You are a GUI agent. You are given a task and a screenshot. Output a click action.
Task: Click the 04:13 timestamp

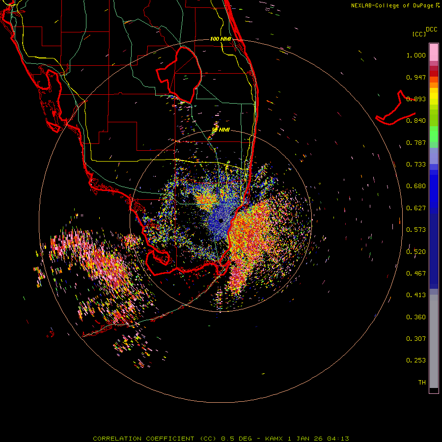[338, 439]
